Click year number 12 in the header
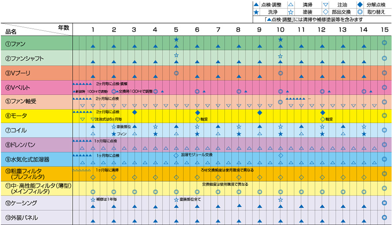The height and width of the screenshot is (225, 392). (x=322, y=30)
